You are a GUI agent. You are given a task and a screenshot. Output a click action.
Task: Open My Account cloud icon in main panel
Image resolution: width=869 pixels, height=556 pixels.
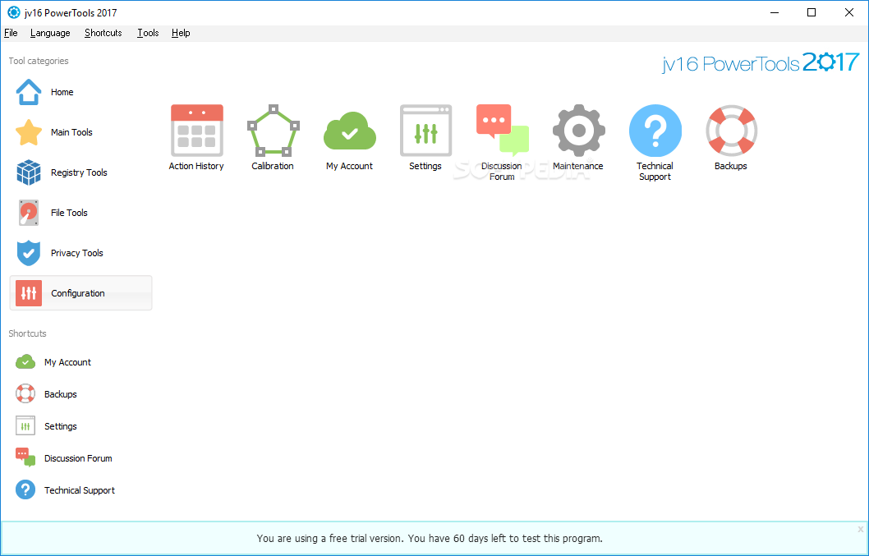pyautogui.click(x=350, y=131)
